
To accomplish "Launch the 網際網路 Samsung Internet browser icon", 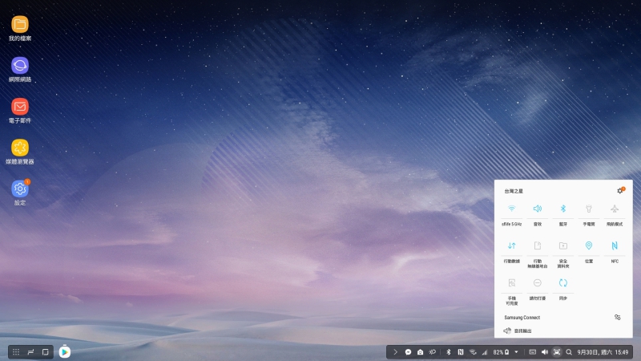I will click(x=19, y=70).
